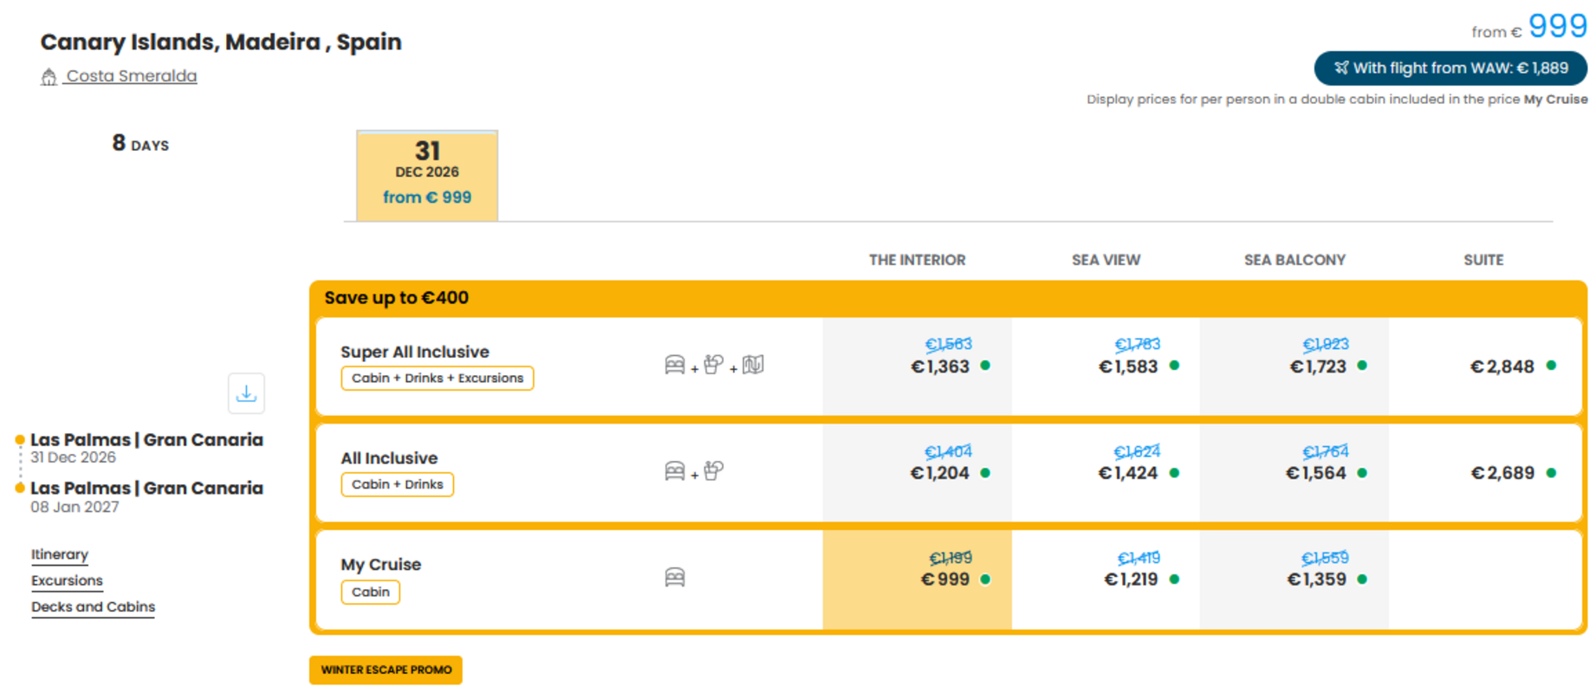Click the Winter Escape Promo badge

pyautogui.click(x=386, y=670)
